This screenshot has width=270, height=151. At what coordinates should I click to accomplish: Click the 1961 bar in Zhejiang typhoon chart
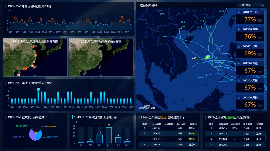(x=38, y=98)
